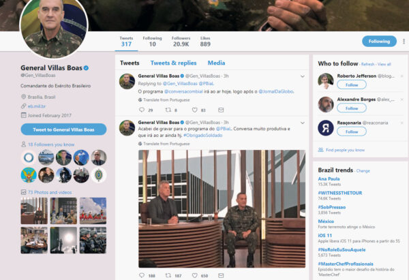Click @JornalDaGlobo mention
This screenshot has height=280, width=409.
276,91
